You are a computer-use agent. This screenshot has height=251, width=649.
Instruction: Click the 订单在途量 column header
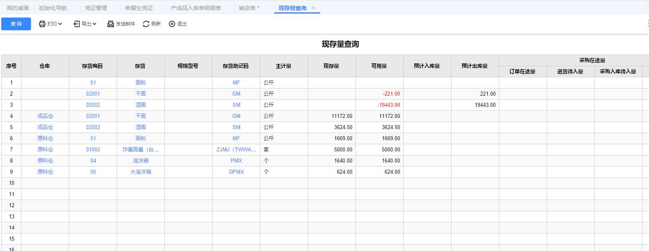pos(523,72)
